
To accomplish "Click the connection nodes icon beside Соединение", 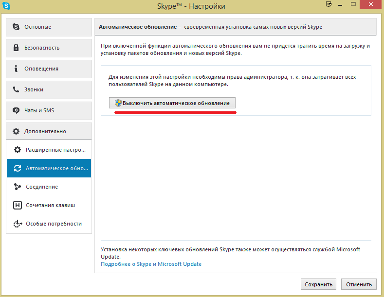I will 18,187.
